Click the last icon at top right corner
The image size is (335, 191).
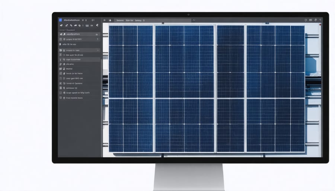click(x=320, y=20)
